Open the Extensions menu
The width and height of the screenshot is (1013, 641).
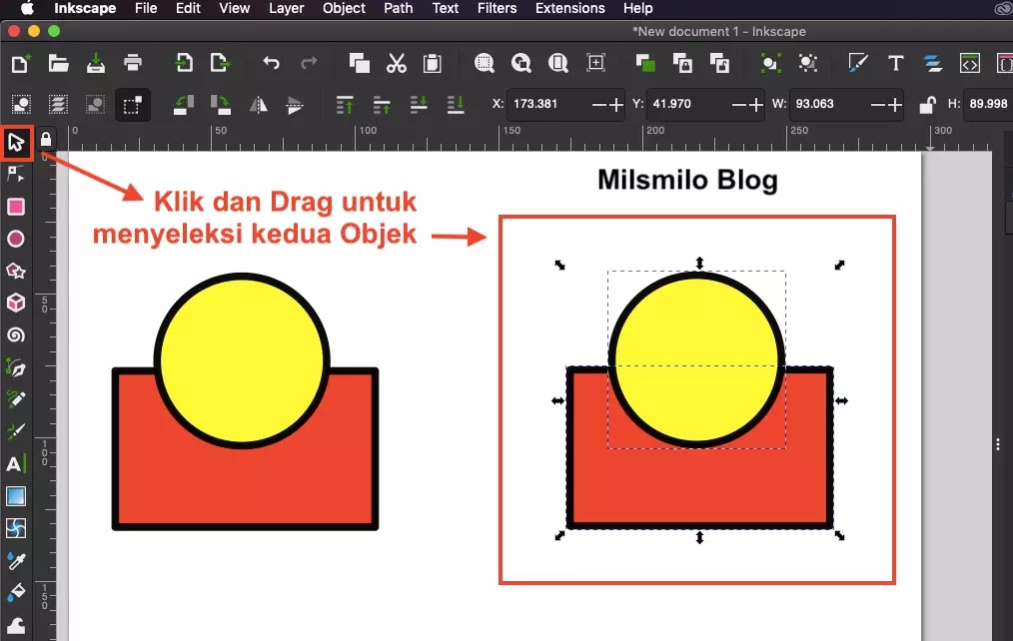click(569, 8)
